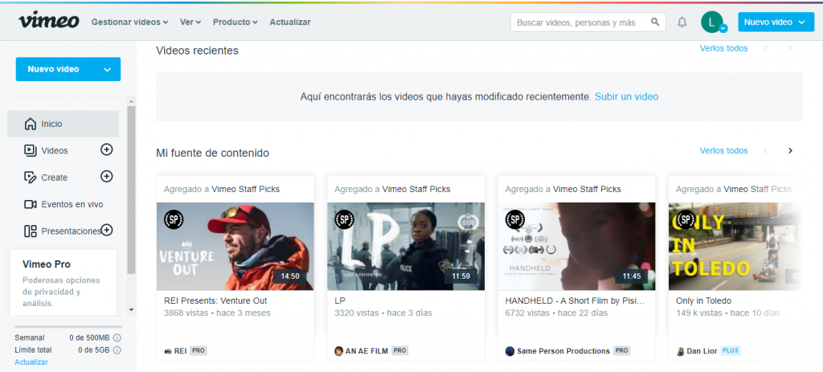Open Videos in the sidebar
Image resolution: width=823 pixels, height=372 pixels.
click(55, 150)
